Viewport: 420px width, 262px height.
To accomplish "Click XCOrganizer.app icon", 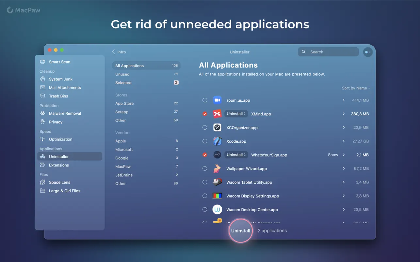I will tap(217, 127).
